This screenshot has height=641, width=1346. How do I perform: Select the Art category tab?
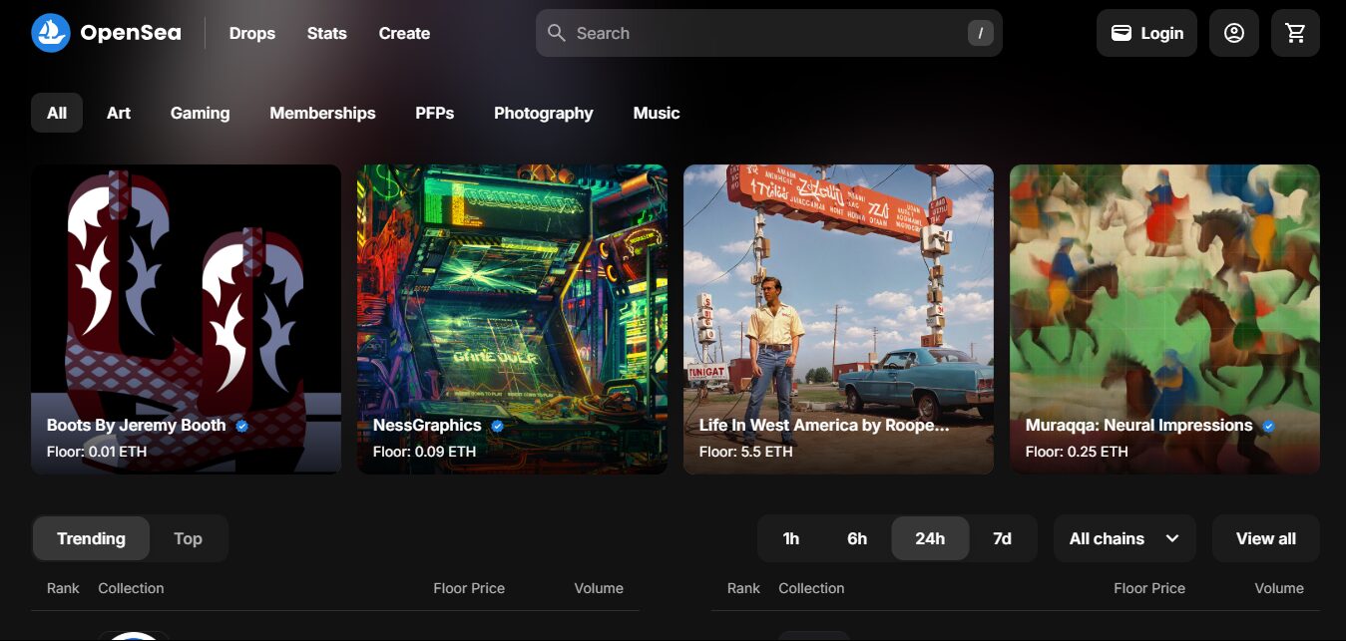click(119, 113)
